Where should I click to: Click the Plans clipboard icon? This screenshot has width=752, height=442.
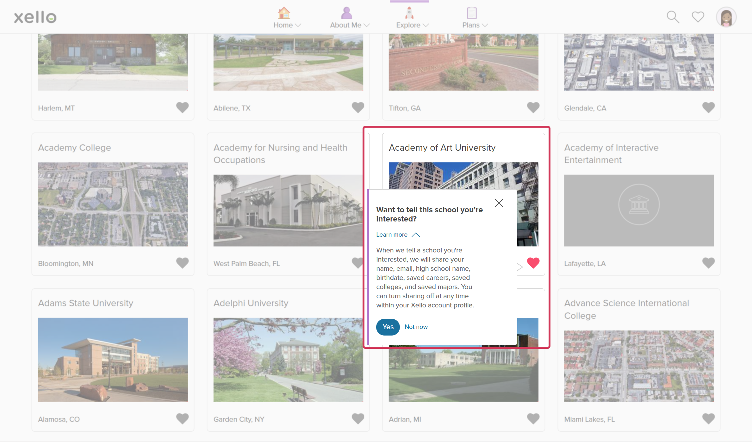pos(471,13)
